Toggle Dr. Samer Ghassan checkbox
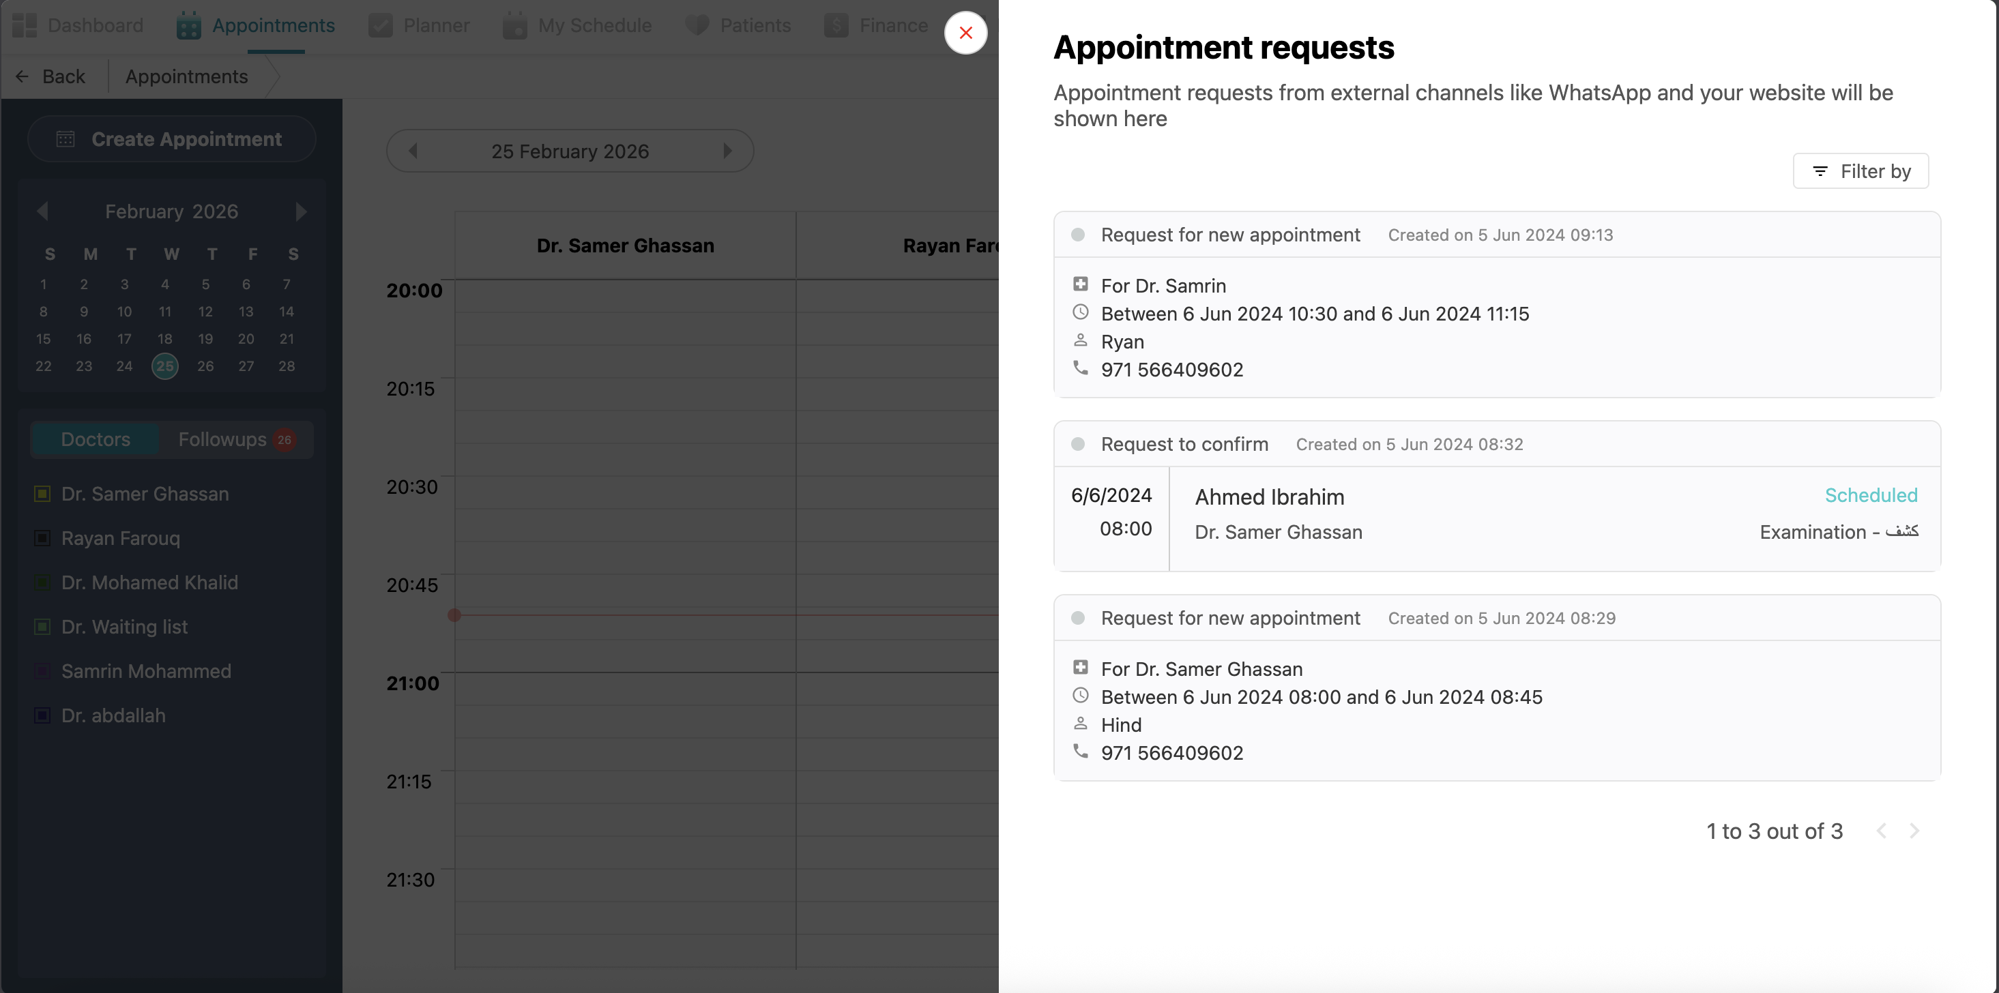 [43, 493]
